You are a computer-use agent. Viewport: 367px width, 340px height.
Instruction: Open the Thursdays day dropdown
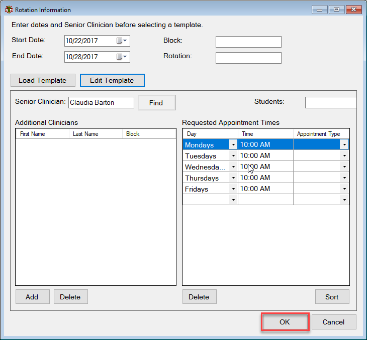[233, 178]
